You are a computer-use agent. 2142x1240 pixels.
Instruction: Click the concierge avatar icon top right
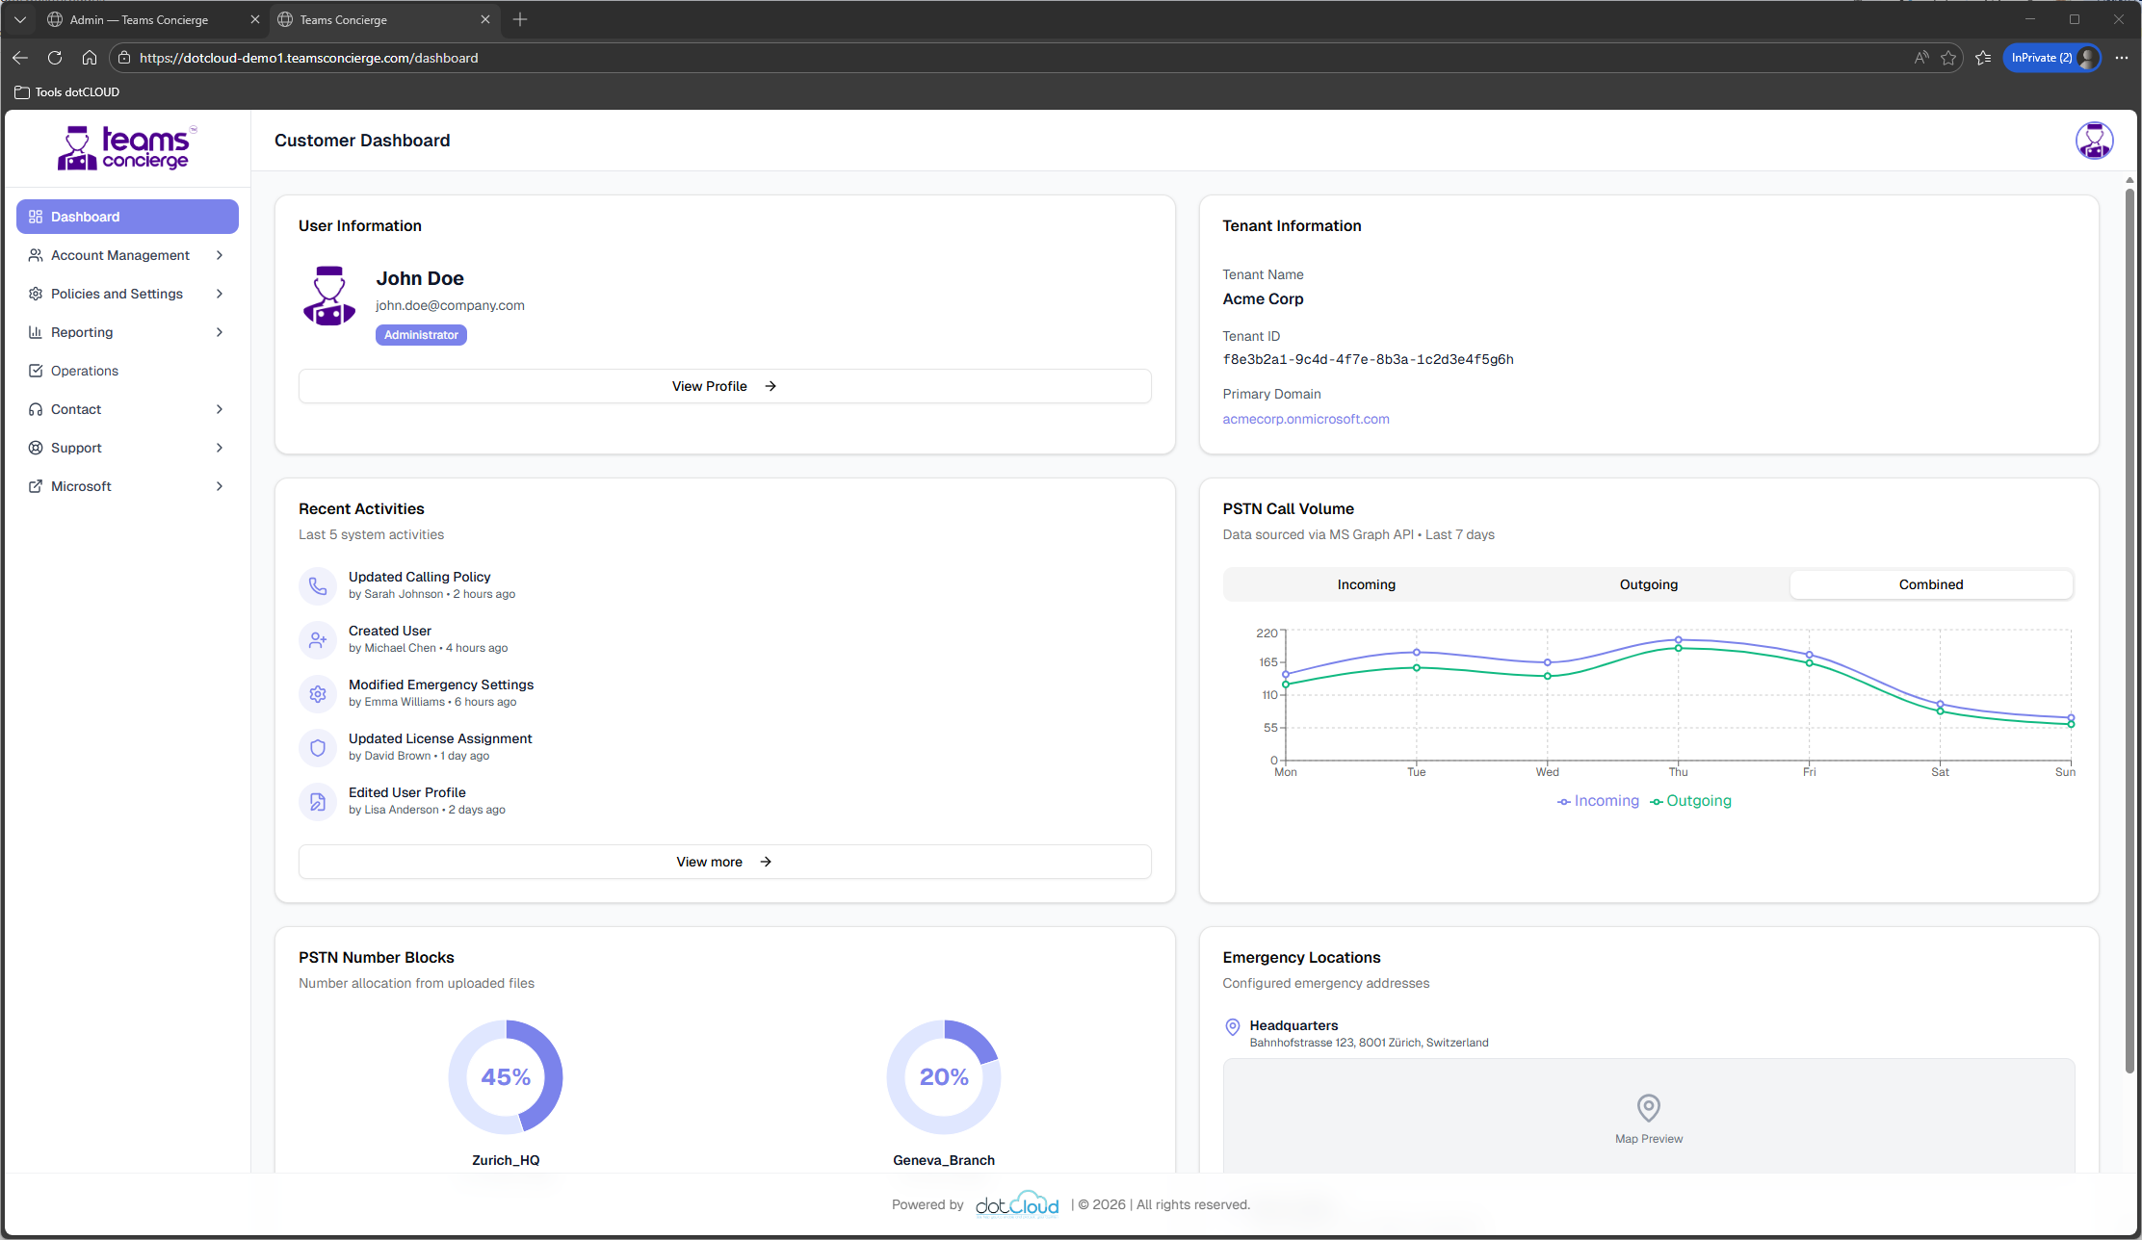click(2094, 140)
